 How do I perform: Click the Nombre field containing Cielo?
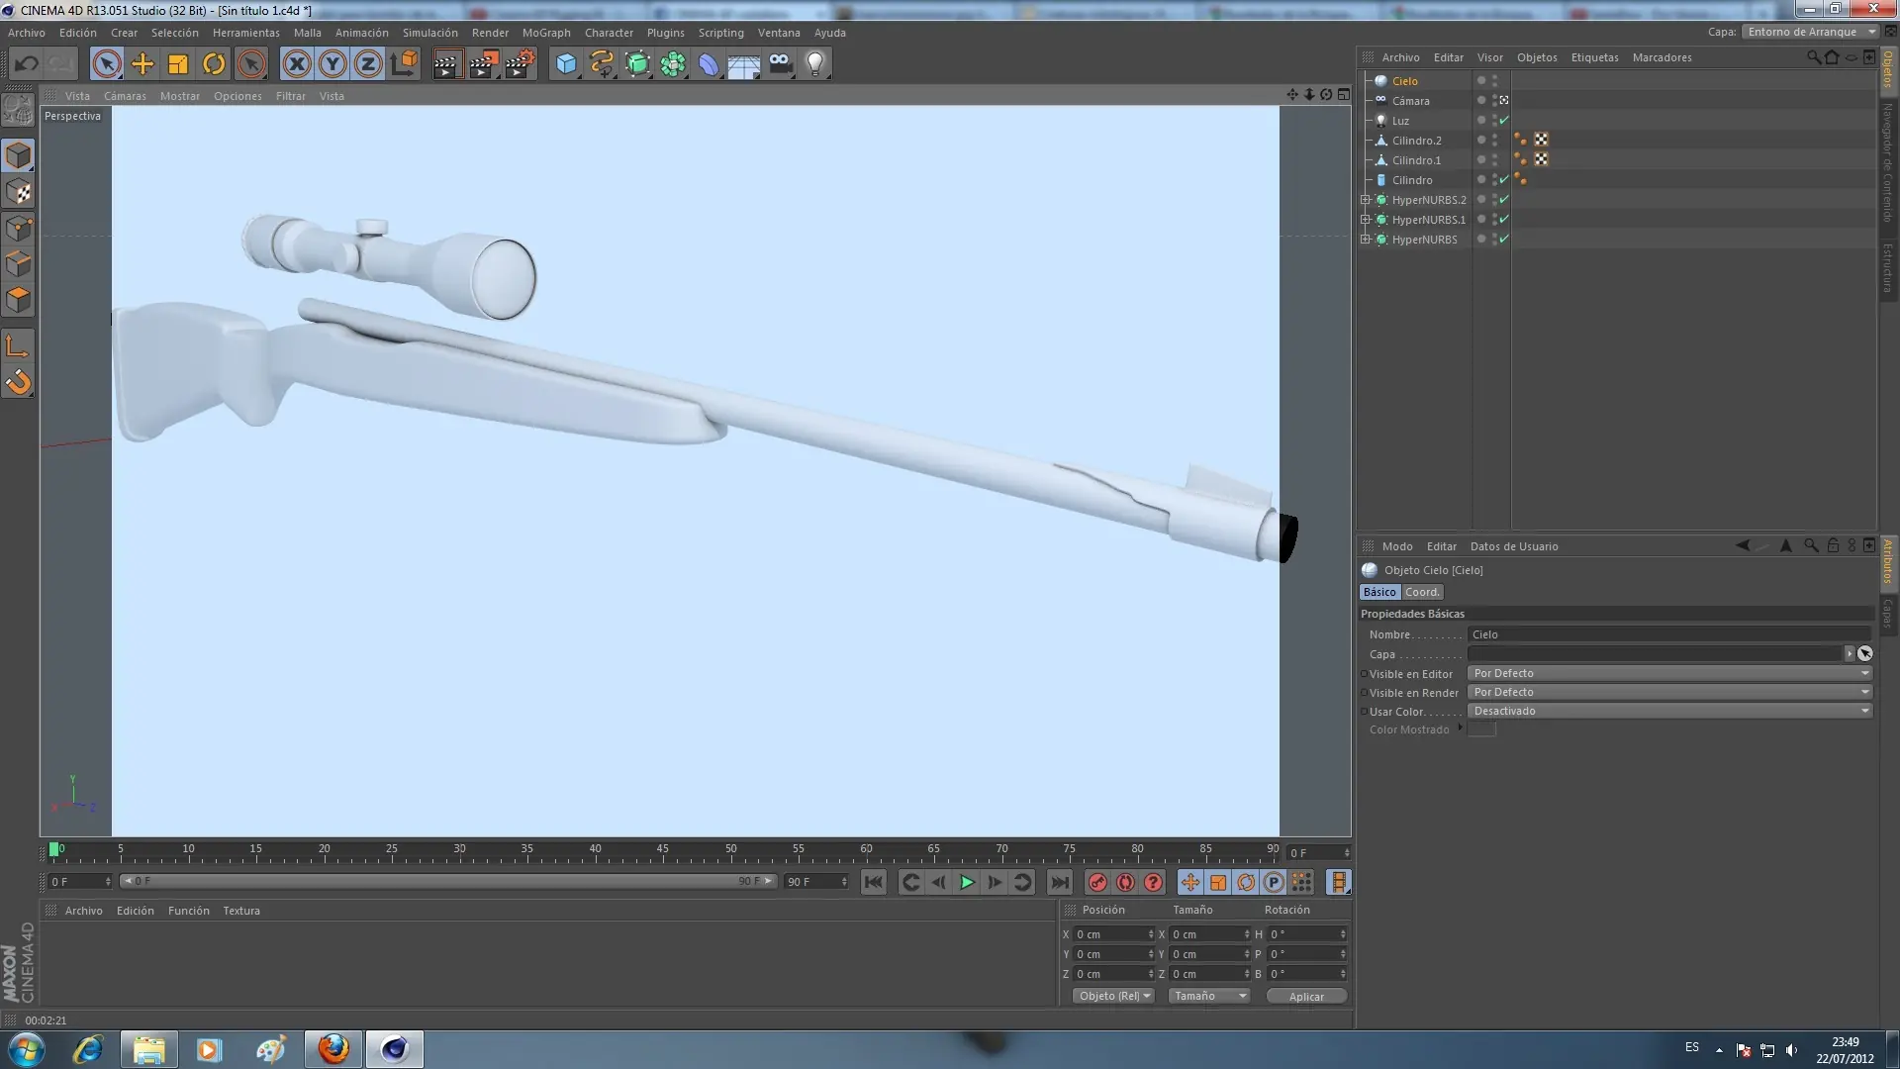point(1669,634)
